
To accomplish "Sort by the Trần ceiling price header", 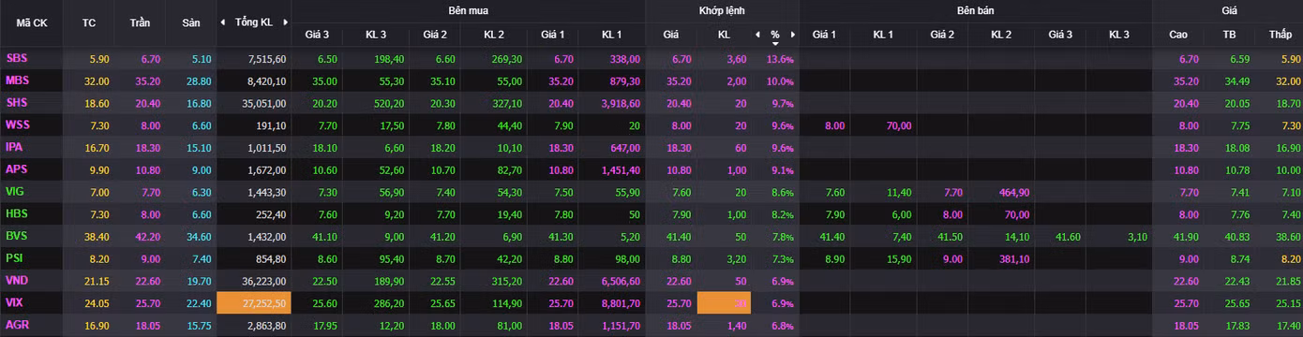I will [140, 22].
